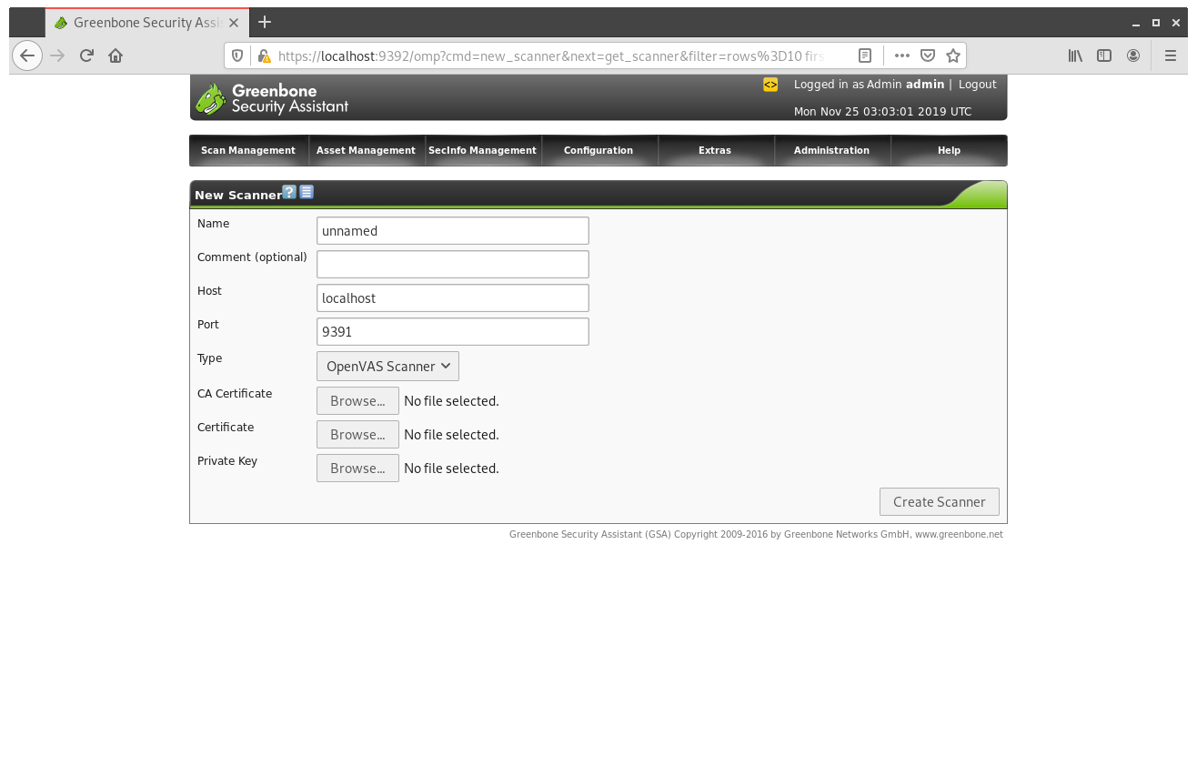
Task: Click the tracking protection shield in the address bar
Action: point(237,55)
